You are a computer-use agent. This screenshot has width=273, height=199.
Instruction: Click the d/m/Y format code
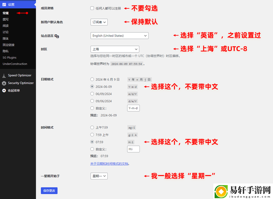pyautogui.click(x=132, y=101)
